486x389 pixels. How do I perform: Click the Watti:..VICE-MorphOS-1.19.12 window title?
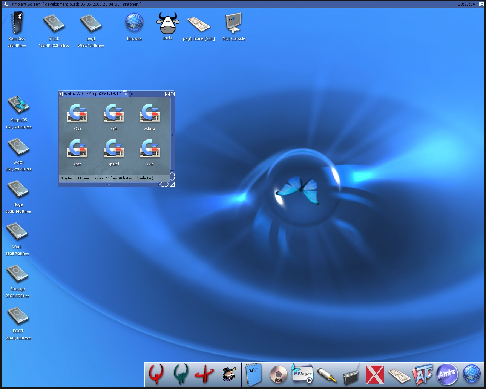coord(92,93)
